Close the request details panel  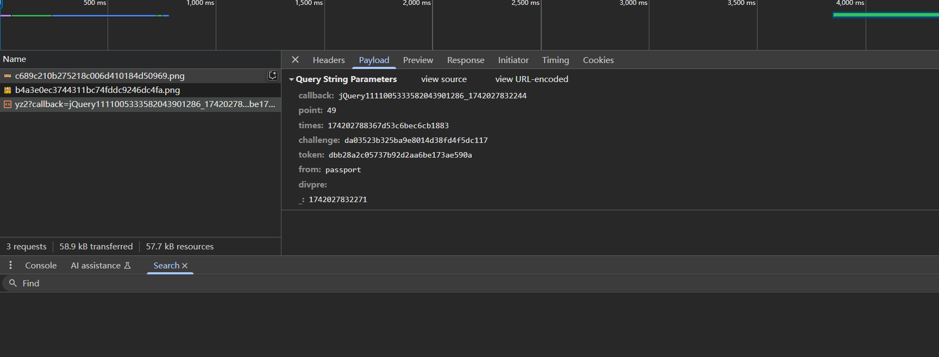click(295, 60)
